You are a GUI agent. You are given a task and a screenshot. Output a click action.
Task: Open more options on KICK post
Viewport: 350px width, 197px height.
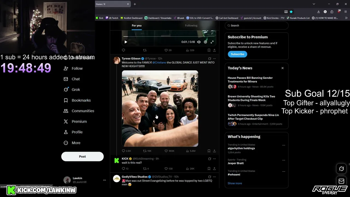pyautogui.click(x=214, y=159)
